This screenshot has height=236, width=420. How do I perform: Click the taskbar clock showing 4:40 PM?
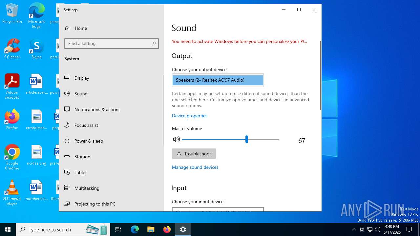point(392,229)
